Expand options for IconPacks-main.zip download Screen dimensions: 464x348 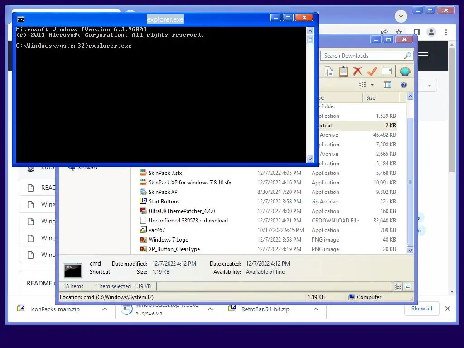pyautogui.click(x=105, y=309)
